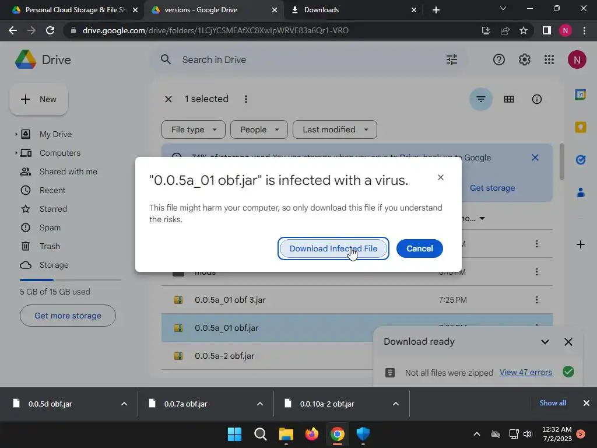This screenshot has height=448, width=597.
Task: Show the details info panel
Action: pyautogui.click(x=536, y=99)
